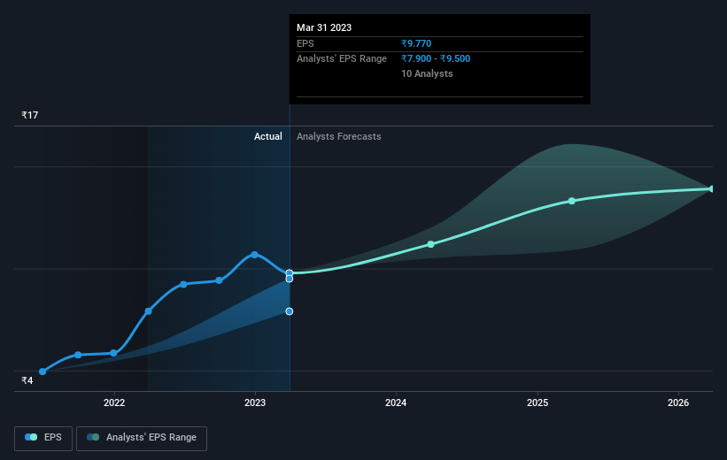The image size is (727, 460).
Task: Click the 2026 x-axis label
Action: click(x=678, y=402)
